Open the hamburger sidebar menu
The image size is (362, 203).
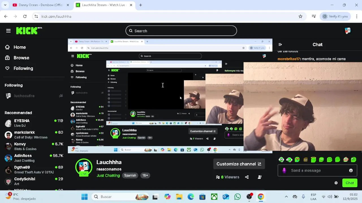(8, 31)
